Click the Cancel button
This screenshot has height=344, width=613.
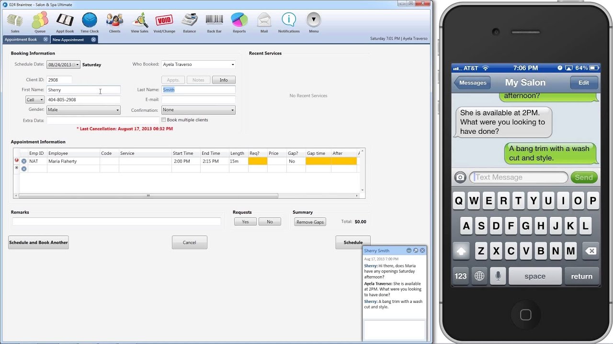(x=190, y=242)
